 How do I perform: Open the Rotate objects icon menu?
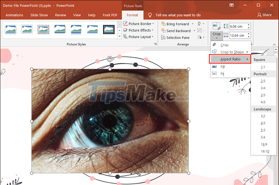coord(201,37)
